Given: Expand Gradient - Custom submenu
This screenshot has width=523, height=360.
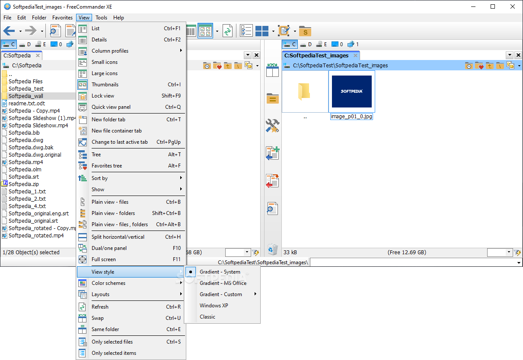Looking at the screenshot, I should click(222, 294).
